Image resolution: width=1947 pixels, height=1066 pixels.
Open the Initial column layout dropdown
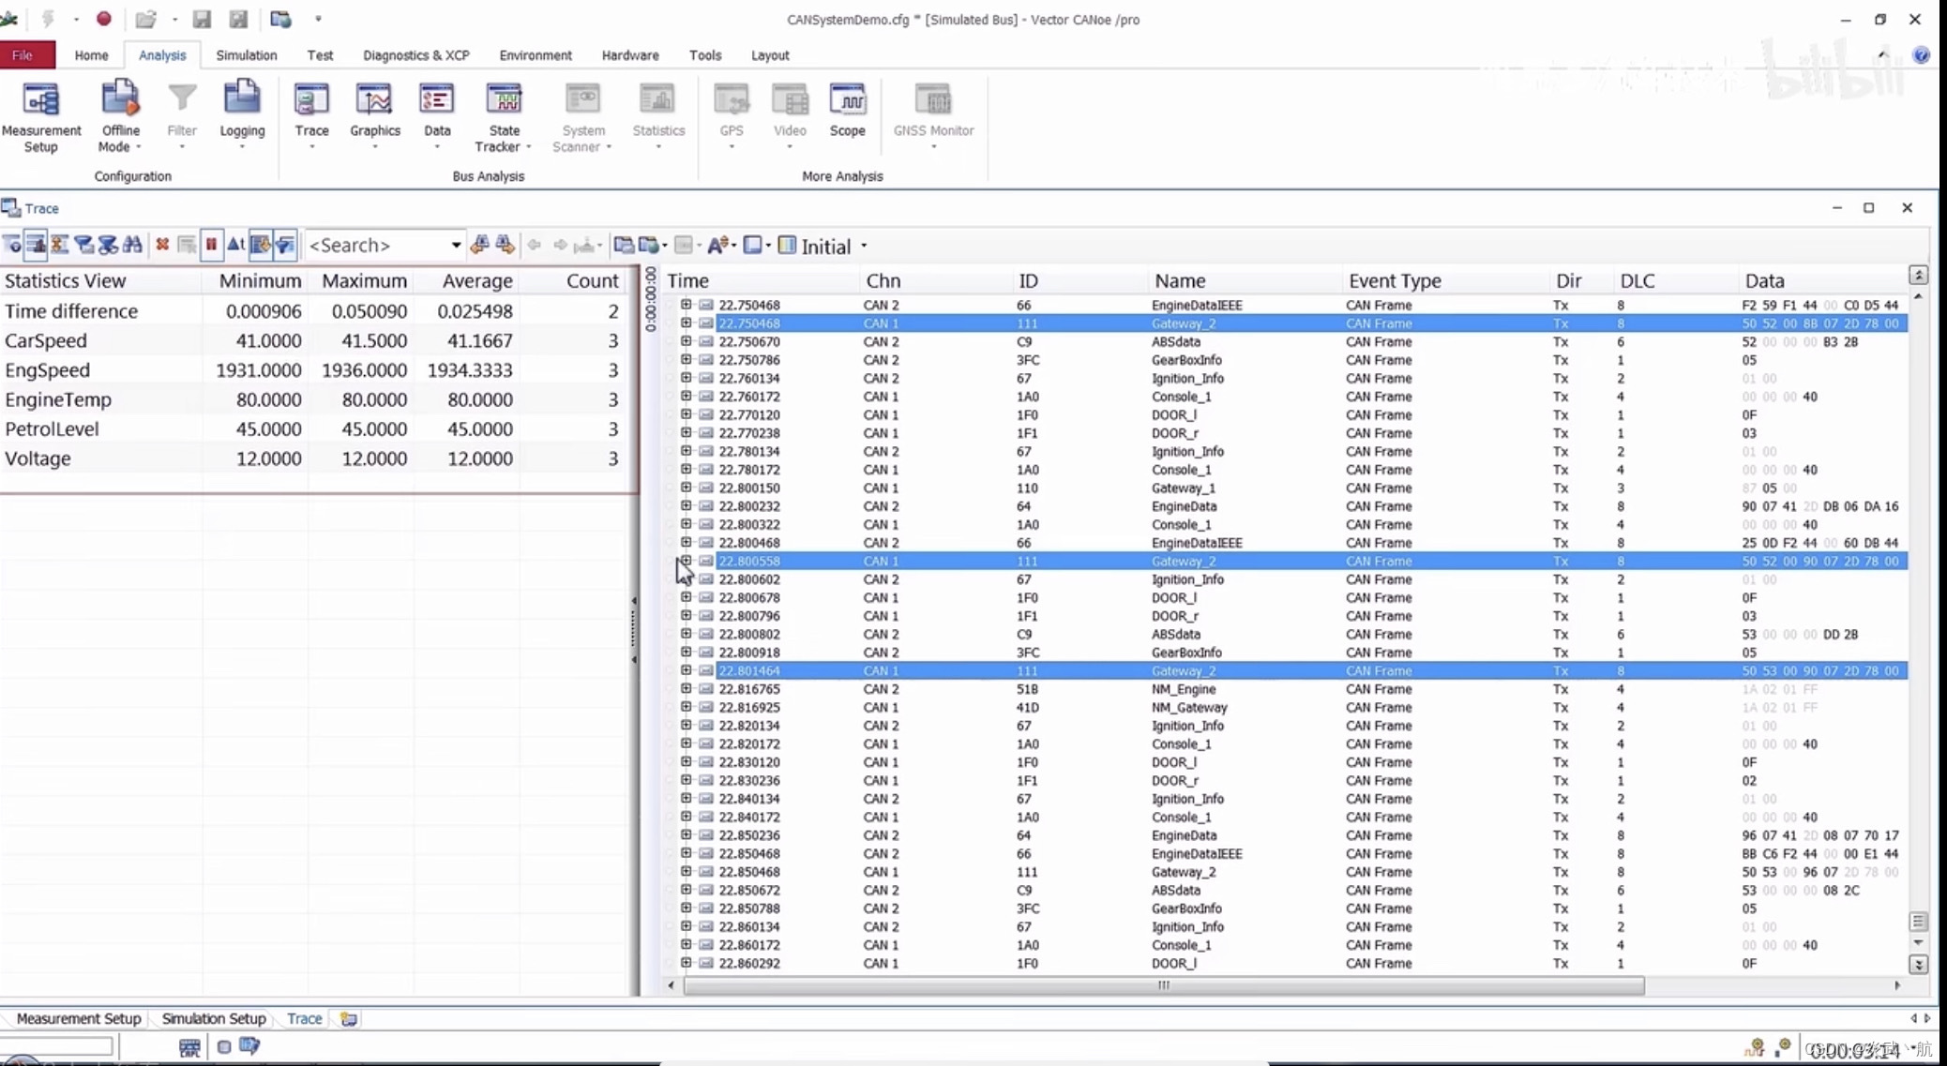coord(864,247)
